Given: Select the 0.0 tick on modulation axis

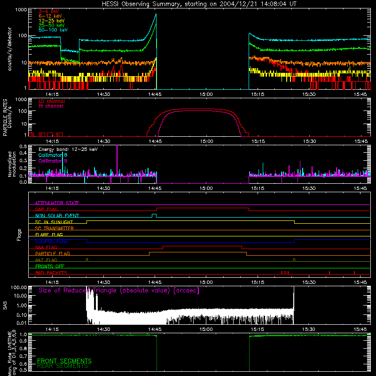Looking at the screenshot, I should point(23,182).
